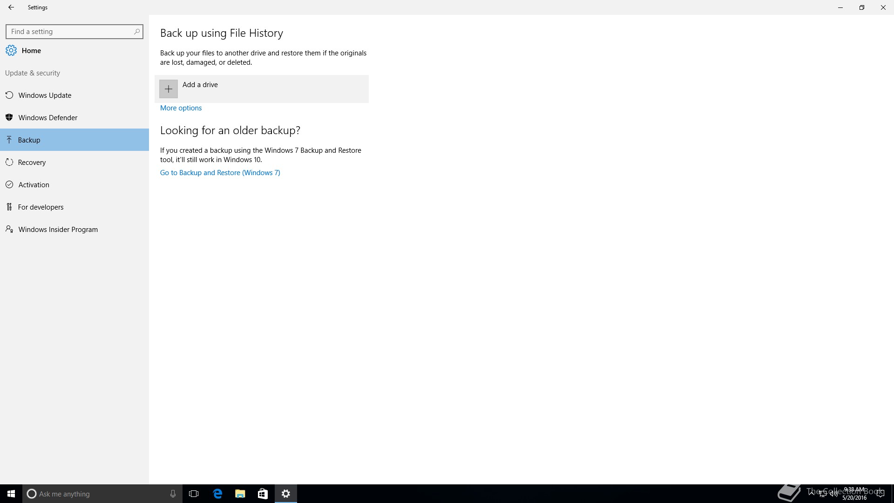Select Windows Defender in sidebar

[74, 117]
